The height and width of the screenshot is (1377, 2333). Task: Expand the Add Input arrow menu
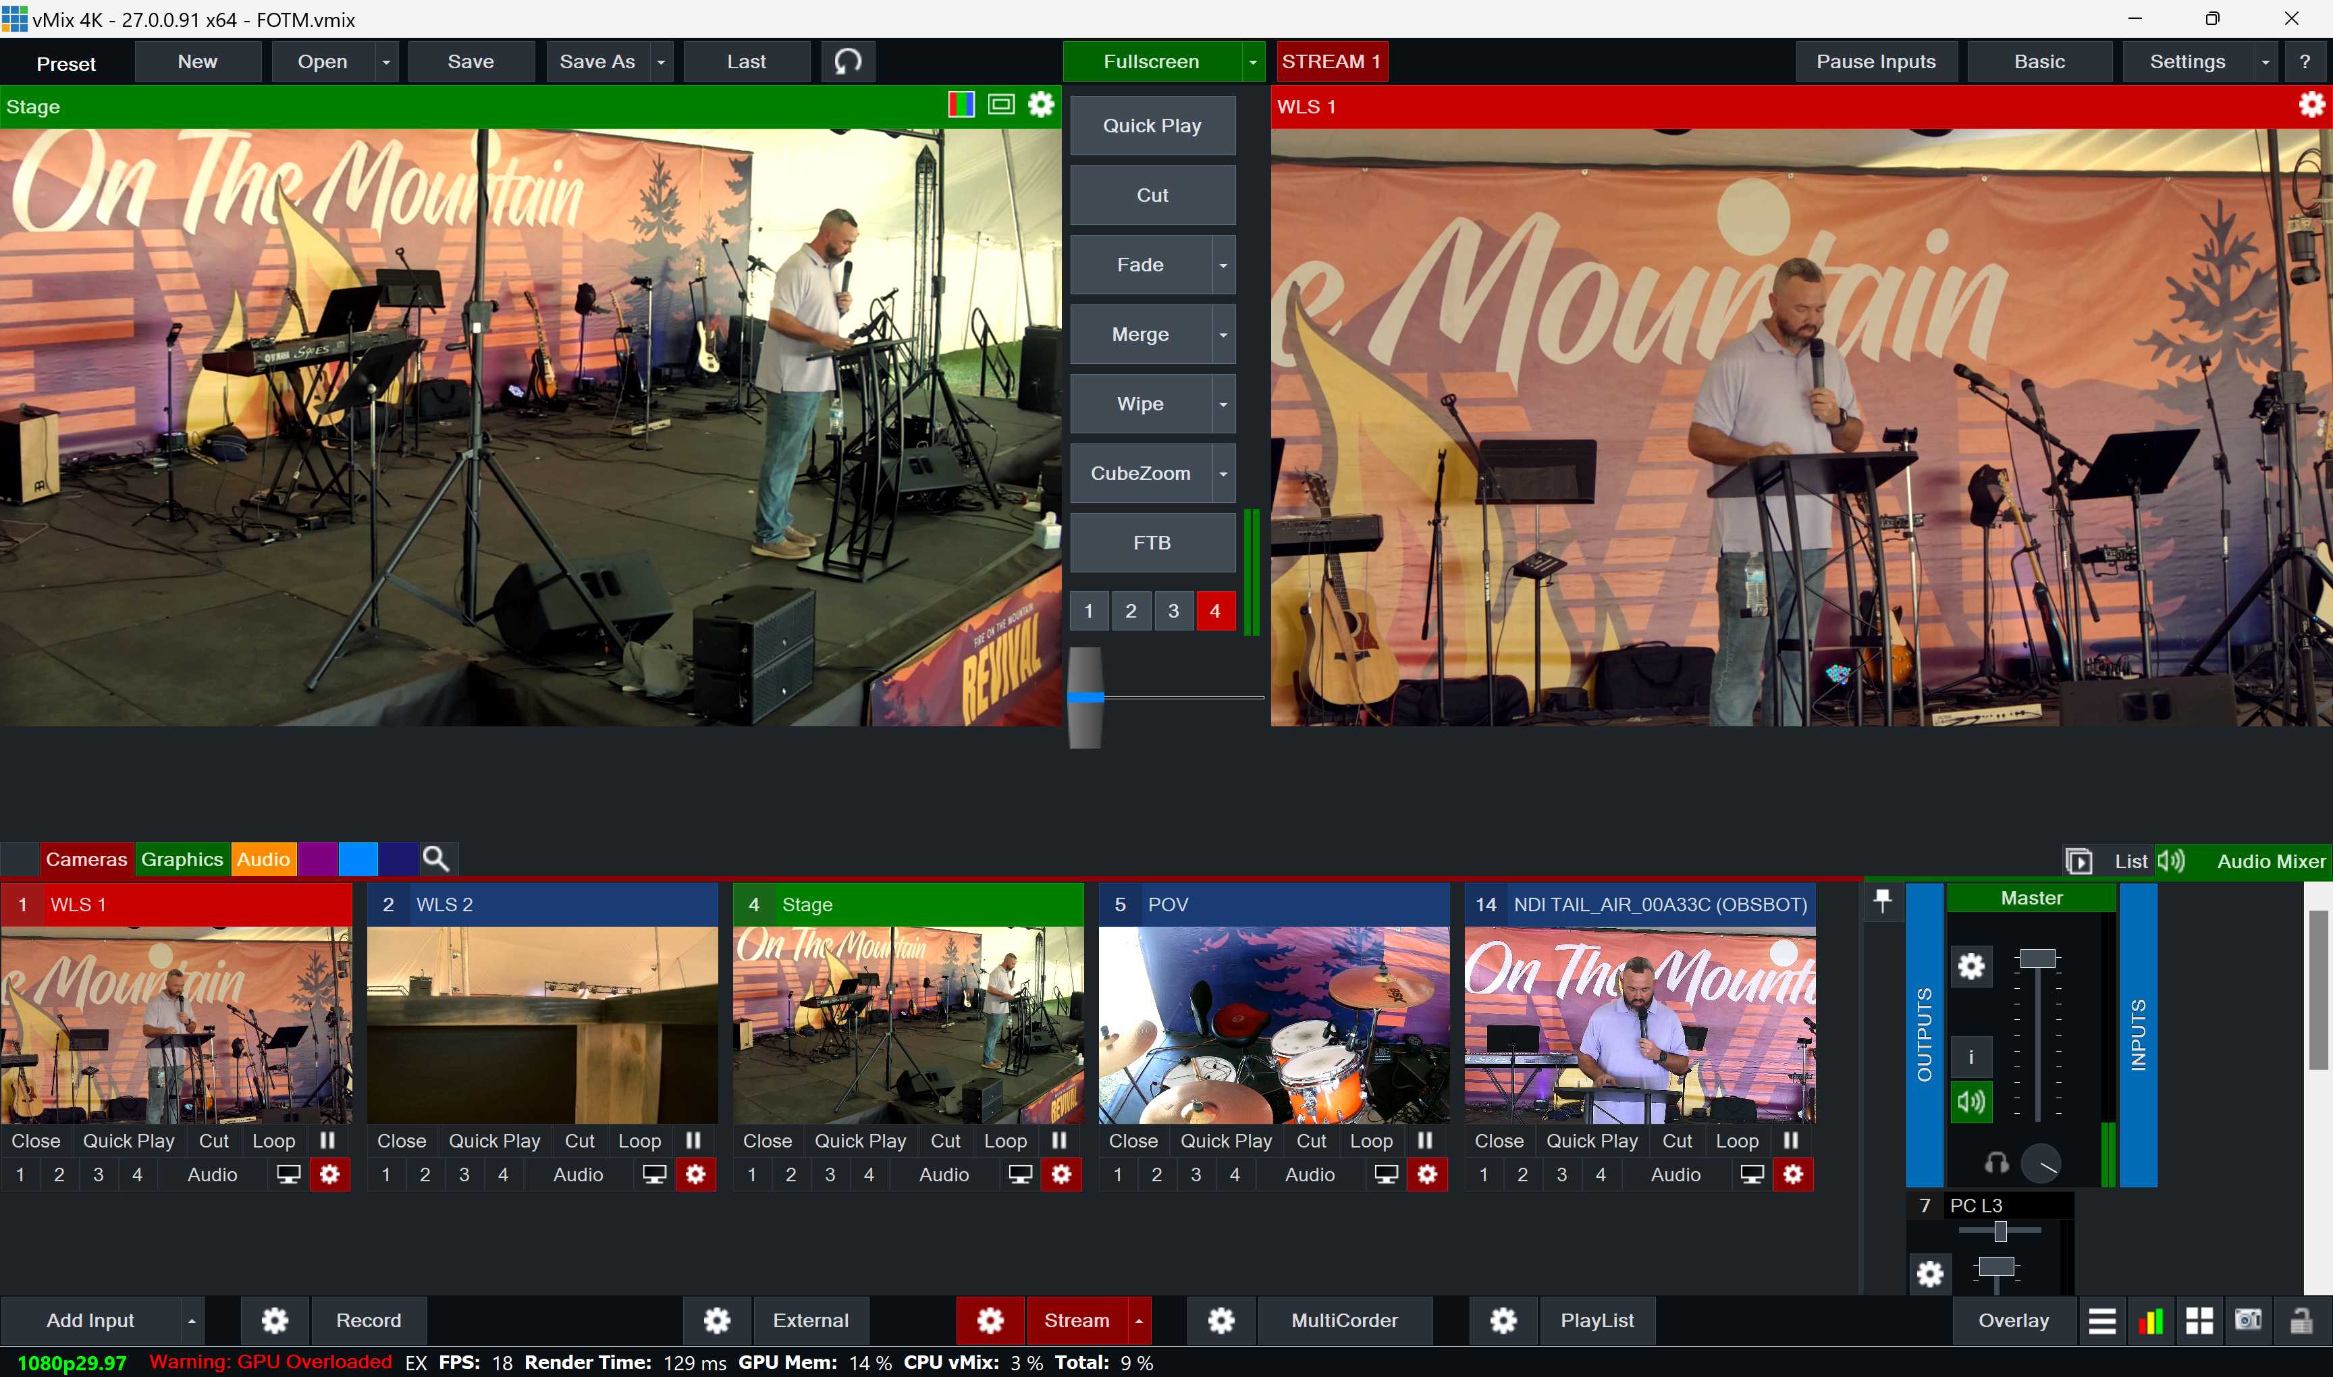pyautogui.click(x=191, y=1320)
